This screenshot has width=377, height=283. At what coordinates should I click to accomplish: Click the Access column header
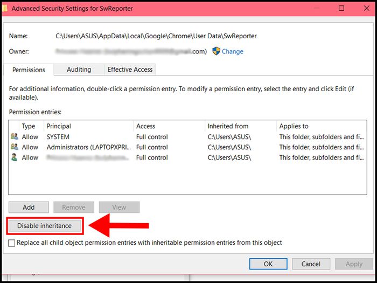[145, 126]
